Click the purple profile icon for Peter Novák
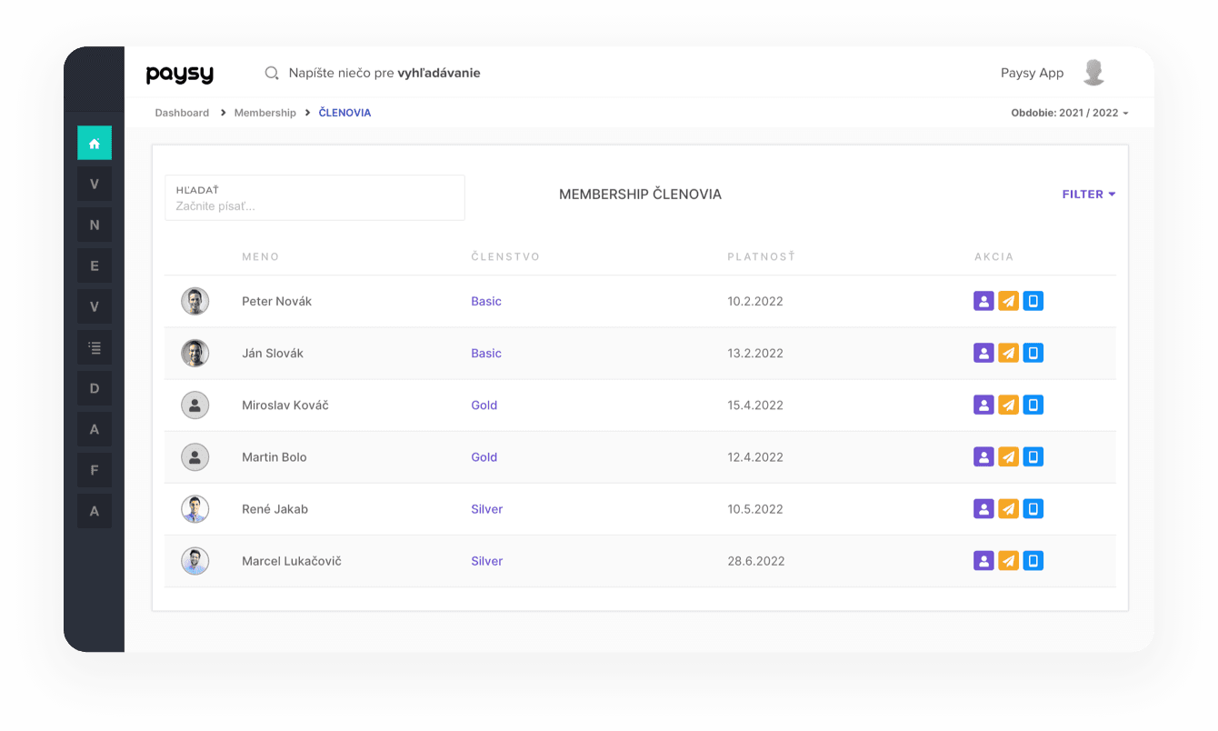 [983, 301]
